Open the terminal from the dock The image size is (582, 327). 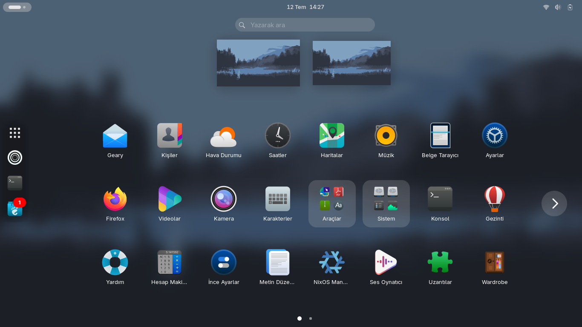(x=15, y=183)
